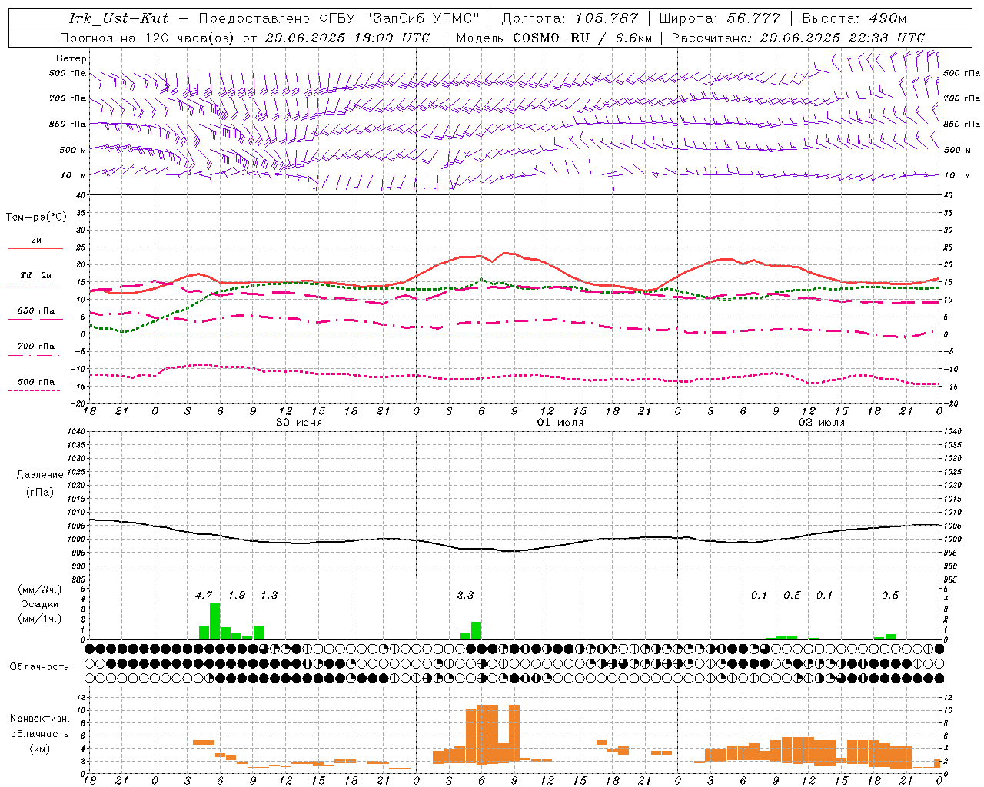Select the model label COSMO-RU / 6.6км

coord(582,38)
